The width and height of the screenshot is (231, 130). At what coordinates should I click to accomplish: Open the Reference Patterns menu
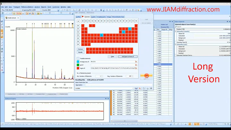[x=27, y=7]
